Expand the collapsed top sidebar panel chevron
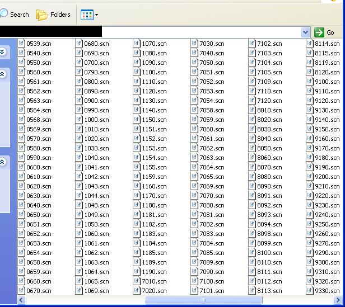The height and width of the screenshot is (307, 345). 2,52
